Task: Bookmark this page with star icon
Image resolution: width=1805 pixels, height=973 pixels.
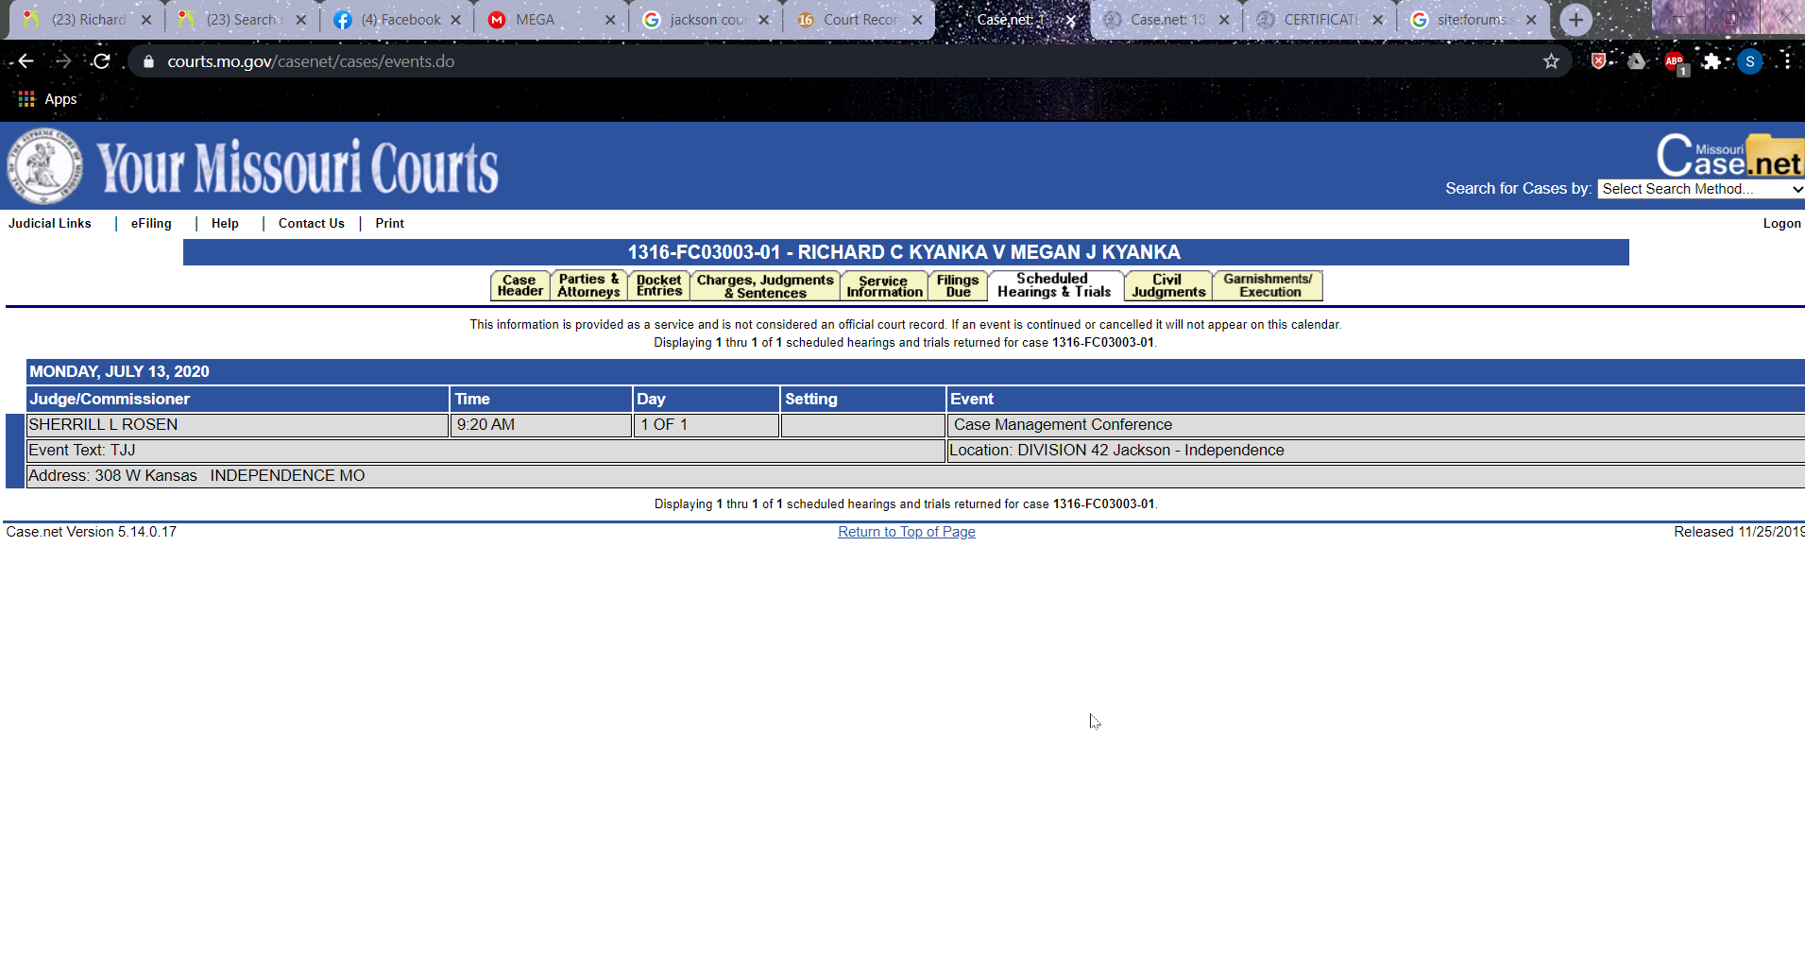Action: click(x=1551, y=61)
